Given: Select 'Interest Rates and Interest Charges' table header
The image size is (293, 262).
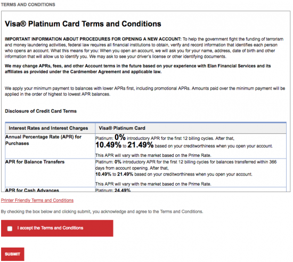Looking at the screenshot, I should tap(48, 128).
